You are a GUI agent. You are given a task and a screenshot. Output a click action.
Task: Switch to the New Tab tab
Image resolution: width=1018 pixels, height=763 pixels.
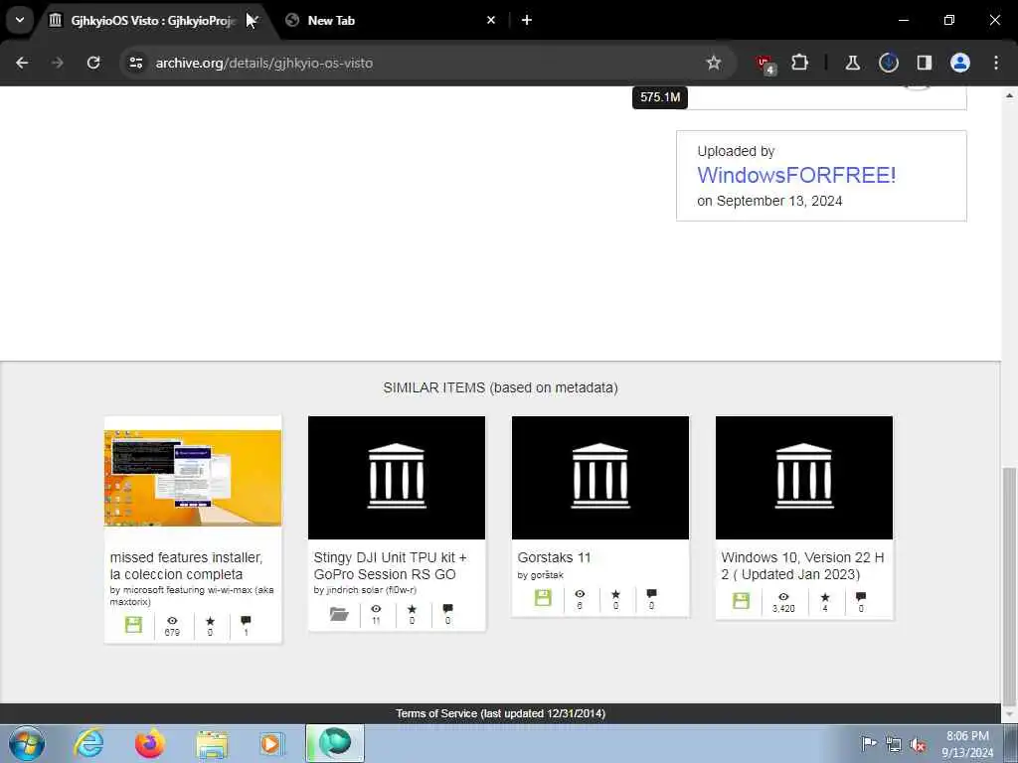coord(331,21)
